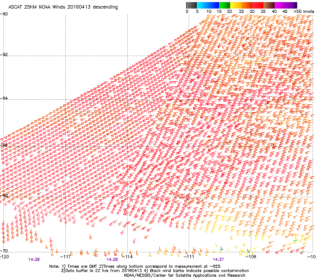Select the cyan 5-10 knots color segment
316x278 pixels.
pos(202,5)
